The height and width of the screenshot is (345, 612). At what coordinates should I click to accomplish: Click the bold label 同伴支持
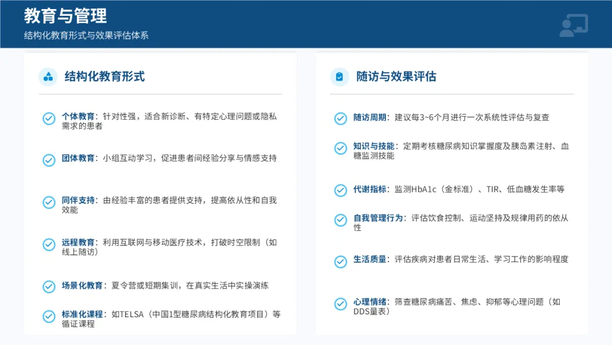[x=78, y=200]
